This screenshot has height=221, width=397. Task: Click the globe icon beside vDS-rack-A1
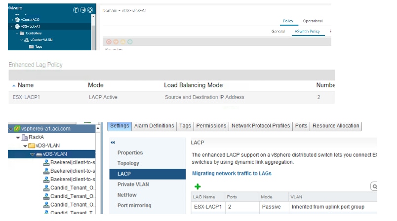tap(17, 26)
